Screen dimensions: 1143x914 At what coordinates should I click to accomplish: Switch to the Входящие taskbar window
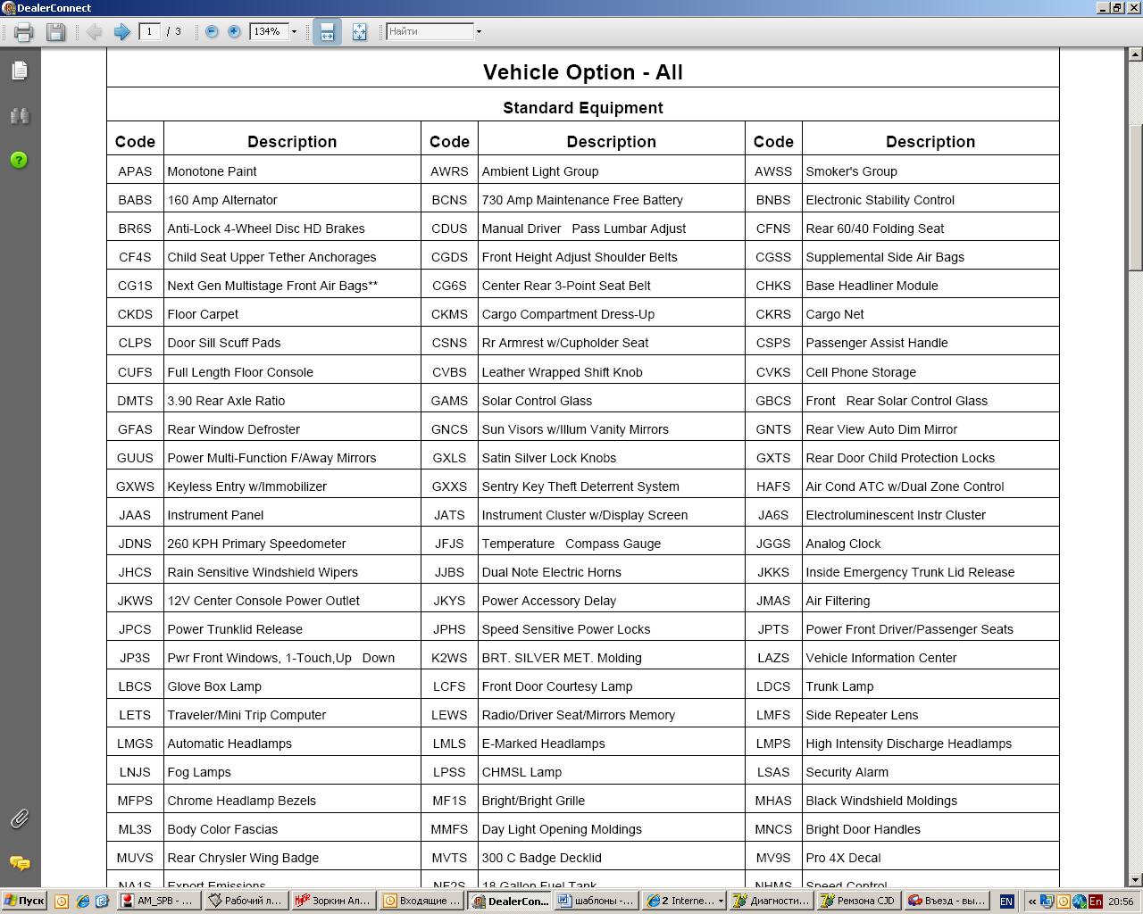[x=420, y=901]
